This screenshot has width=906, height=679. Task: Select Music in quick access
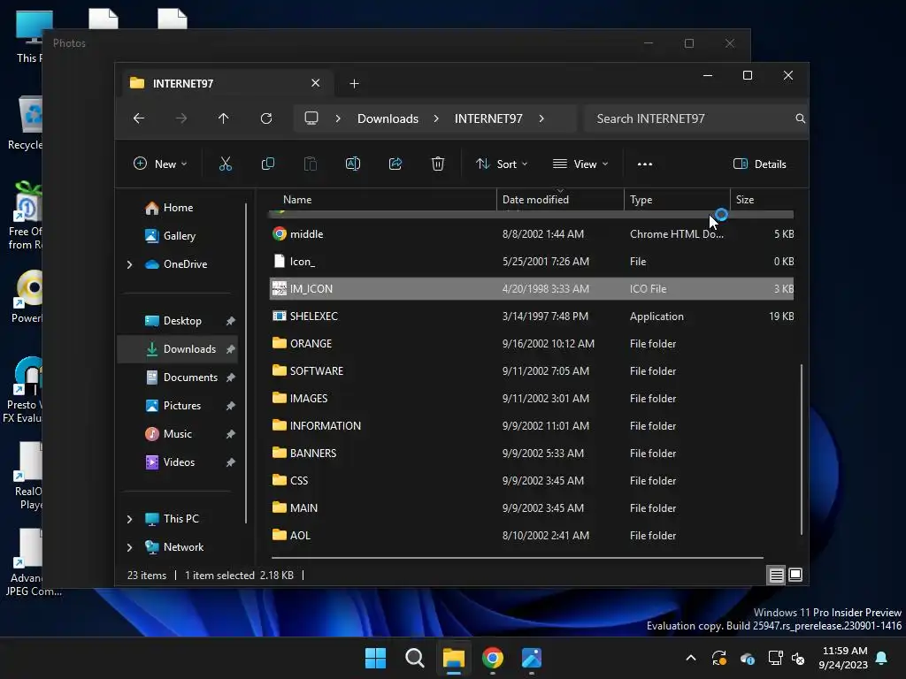coord(177,433)
